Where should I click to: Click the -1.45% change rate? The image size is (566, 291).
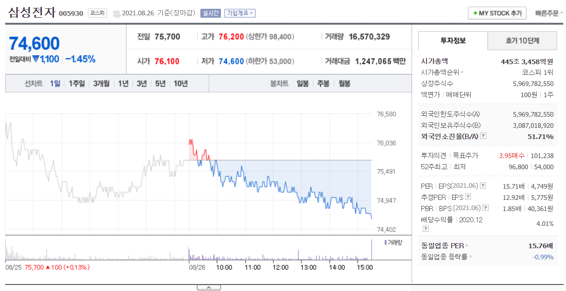(x=80, y=60)
